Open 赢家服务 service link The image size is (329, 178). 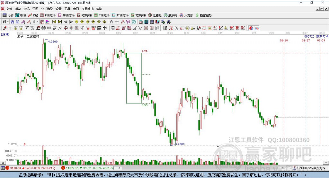(x=203, y=15)
